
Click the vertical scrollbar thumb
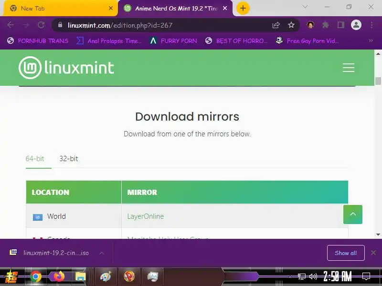coord(378,81)
